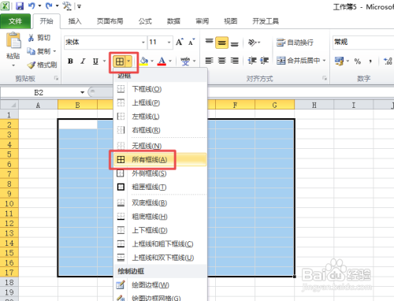This screenshot has height=301, width=394.
Task: Choose Outside Borders (外侧框线) menu item
Action: [x=160, y=173]
